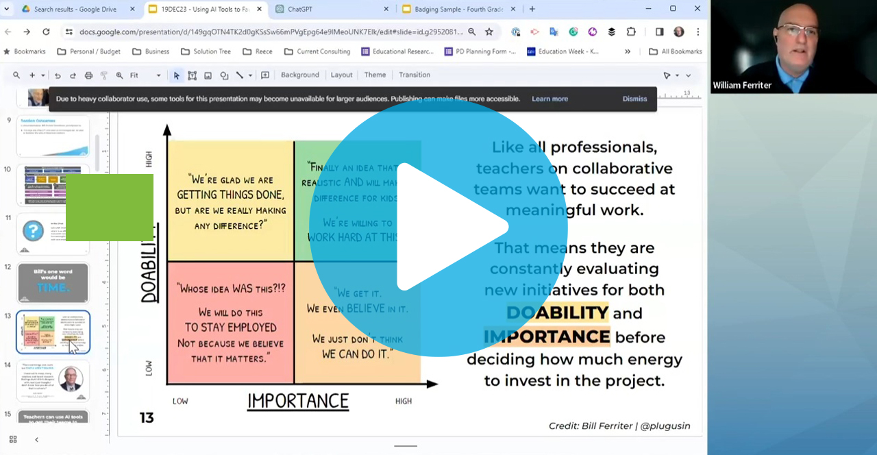
Task: Print the presentation
Action: point(88,75)
